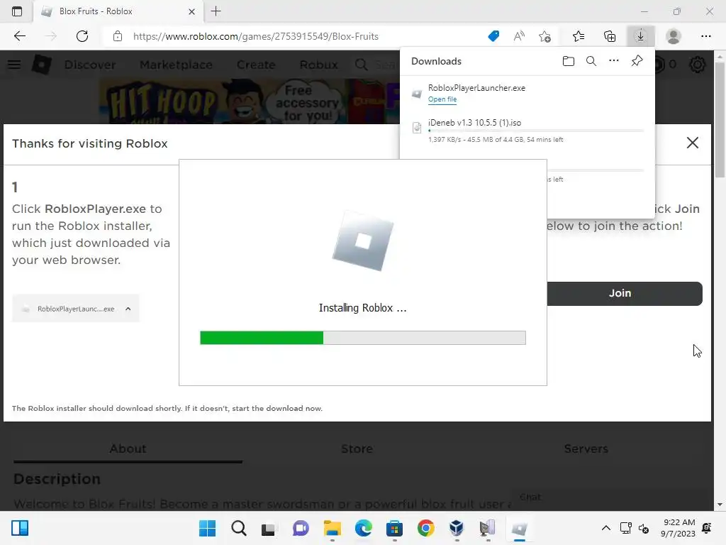Show hidden system tray icons
This screenshot has height=545, width=726.
[605, 528]
